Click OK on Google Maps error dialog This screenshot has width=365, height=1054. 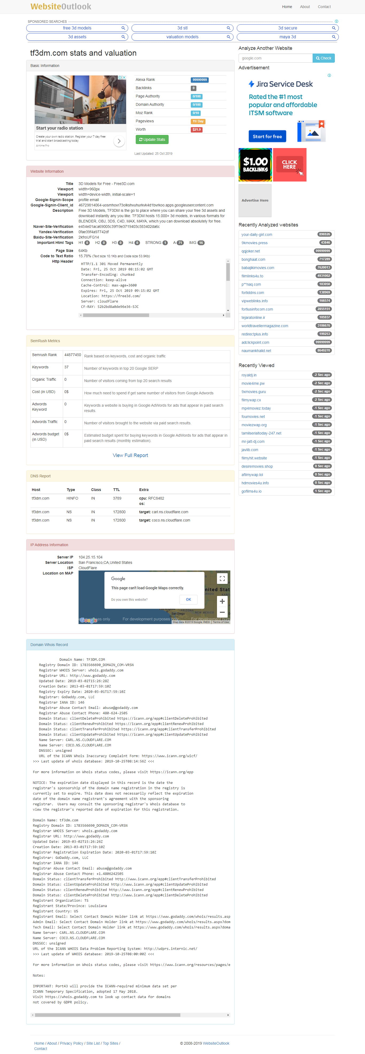(x=188, y=599)
